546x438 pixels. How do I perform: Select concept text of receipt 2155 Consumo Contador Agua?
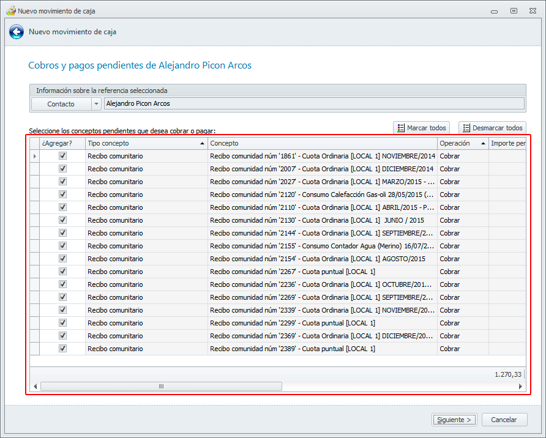[x=322, y=247]
